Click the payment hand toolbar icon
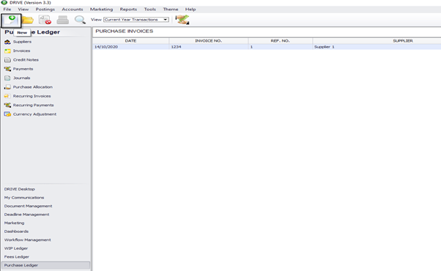The height and width of the screenshot is (271, 441). (x=182, y=20)
